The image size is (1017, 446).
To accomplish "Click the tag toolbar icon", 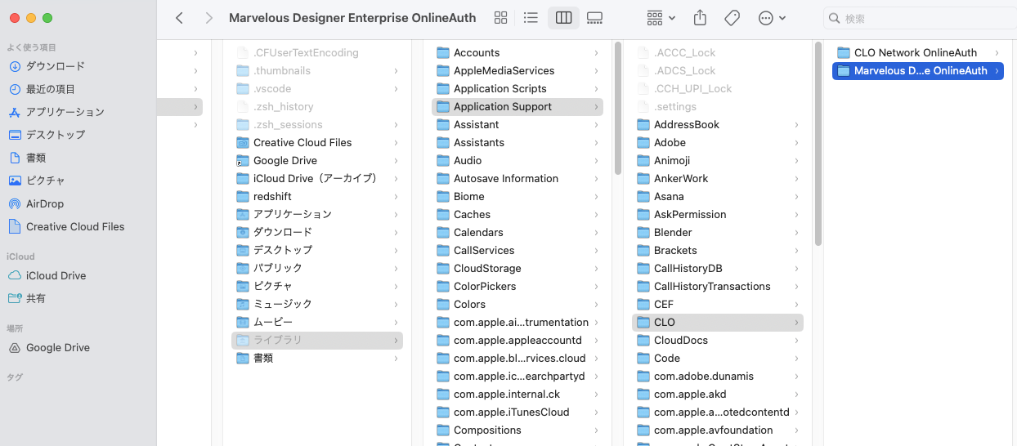I will click(733, 18).
